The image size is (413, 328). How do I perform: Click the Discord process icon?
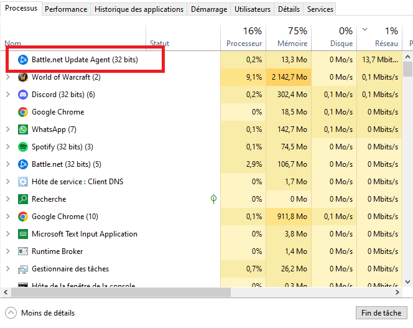click(23, 95)
